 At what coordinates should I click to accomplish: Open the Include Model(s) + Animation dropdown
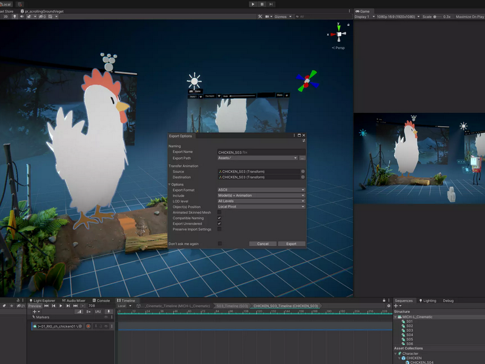coord(261,195)
